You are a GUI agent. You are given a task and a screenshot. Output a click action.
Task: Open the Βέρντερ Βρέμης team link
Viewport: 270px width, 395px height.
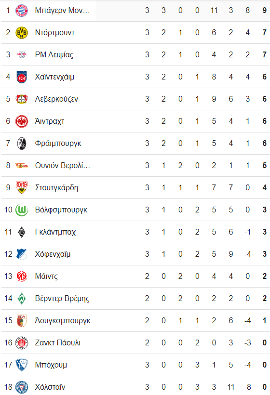pos(62,299)
